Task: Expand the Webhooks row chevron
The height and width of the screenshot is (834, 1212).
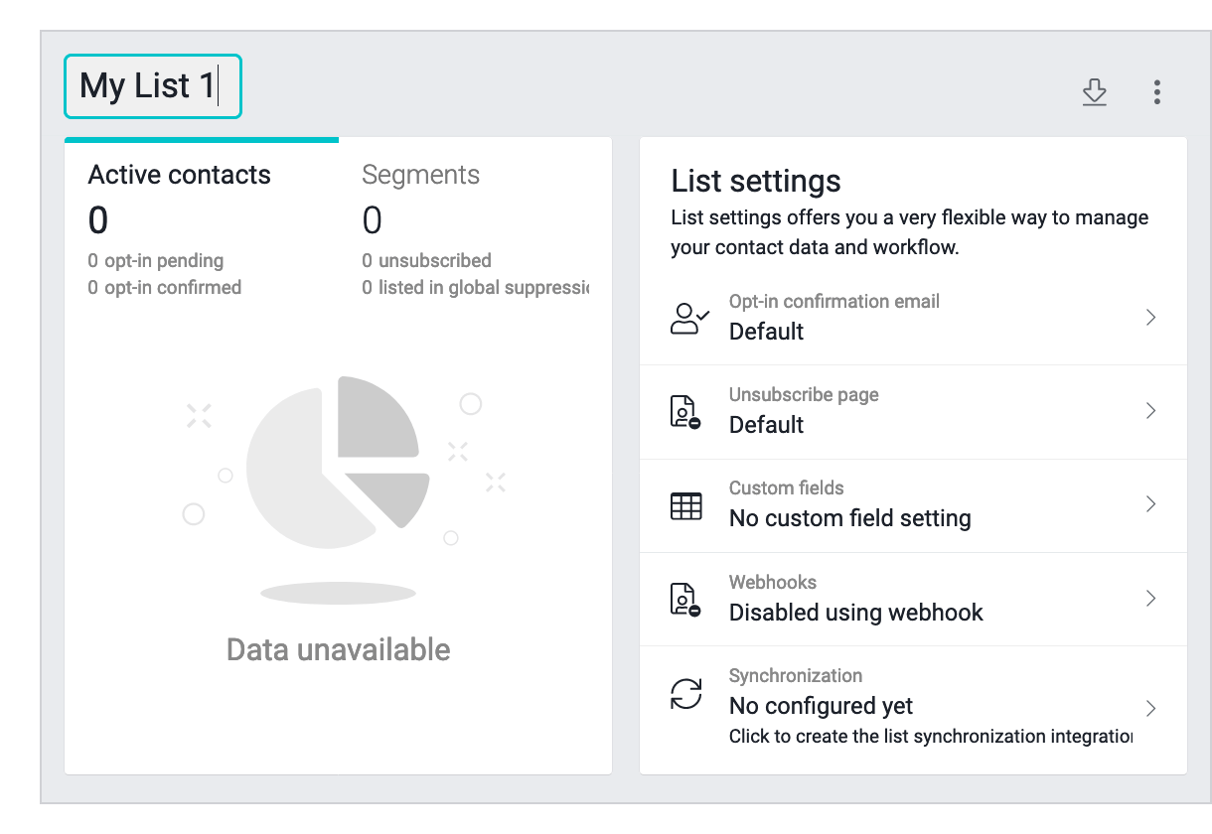Action: coord(1150,598)
